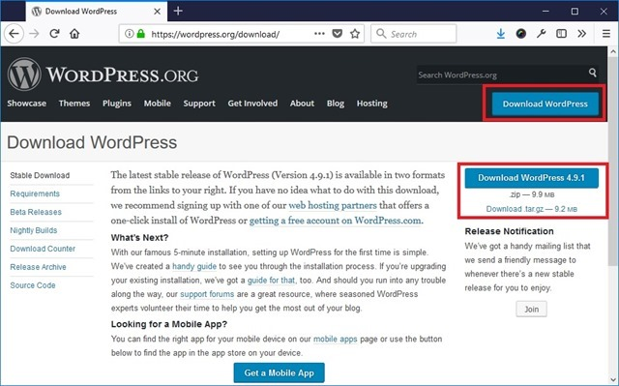Go to the Plugins section

pyautogui.click(x=117, y=104)
